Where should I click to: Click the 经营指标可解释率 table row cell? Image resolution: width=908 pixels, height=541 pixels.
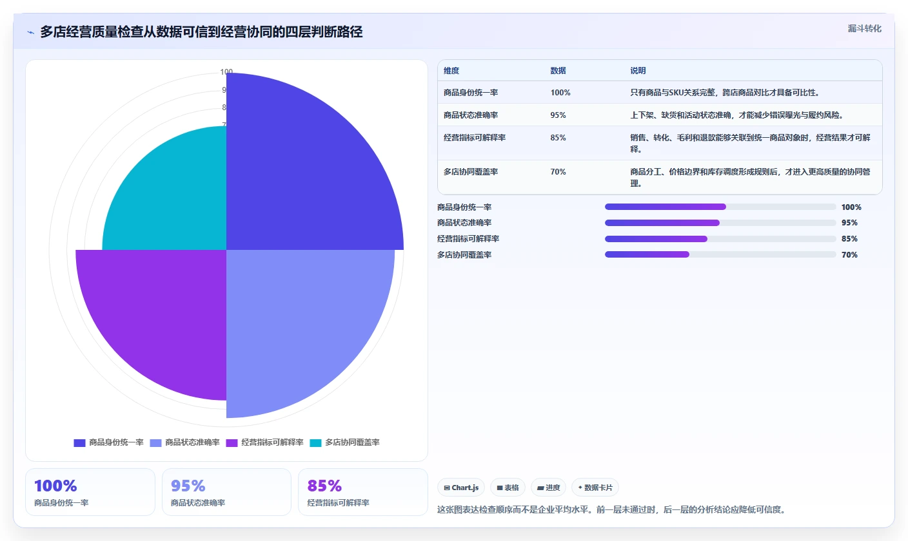pyautogui.click(x=475, y=138)
